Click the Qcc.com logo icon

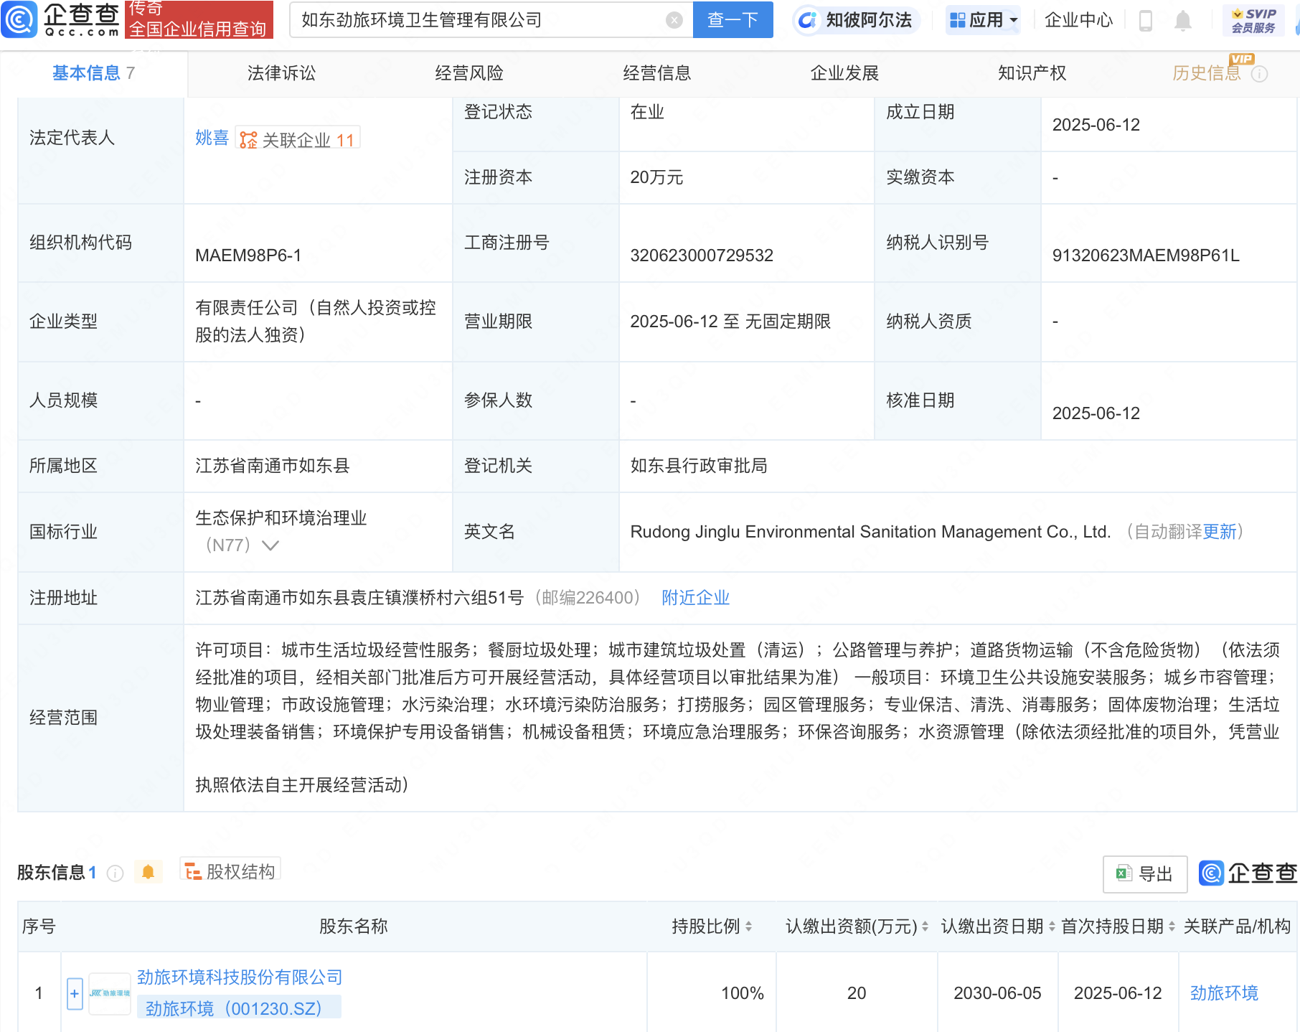click(x=19, y=19)
